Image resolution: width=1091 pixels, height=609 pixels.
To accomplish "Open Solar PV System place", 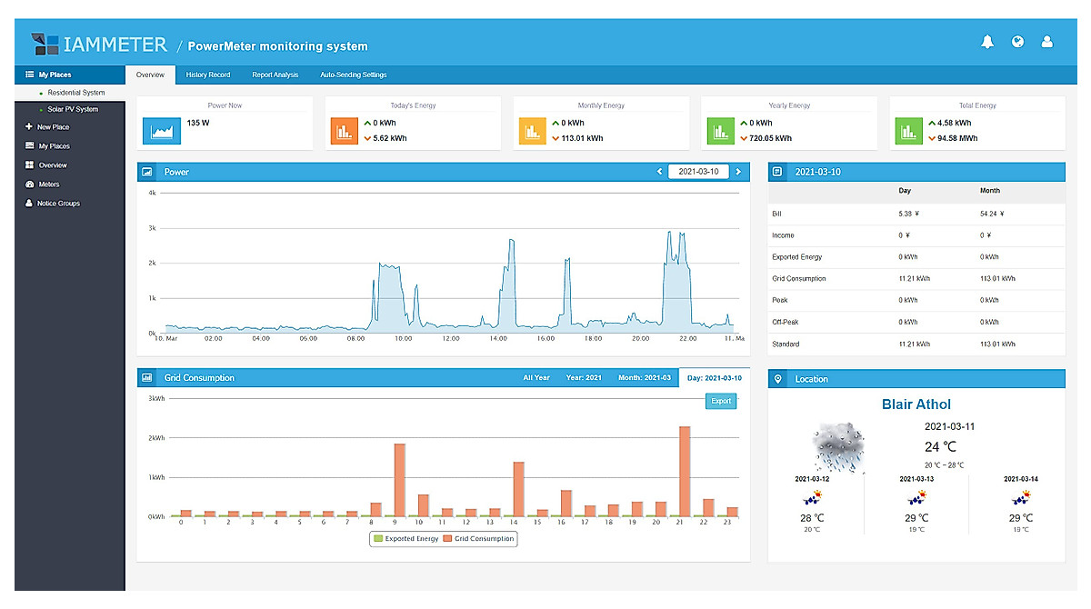I will pos(73,109).
